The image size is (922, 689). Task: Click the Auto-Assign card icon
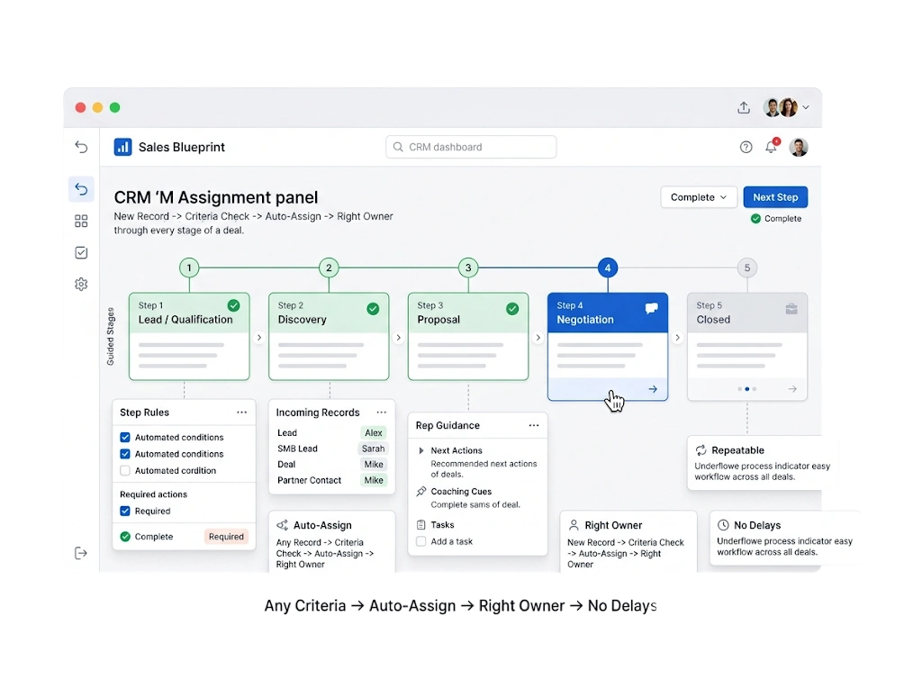click(282, 525)
